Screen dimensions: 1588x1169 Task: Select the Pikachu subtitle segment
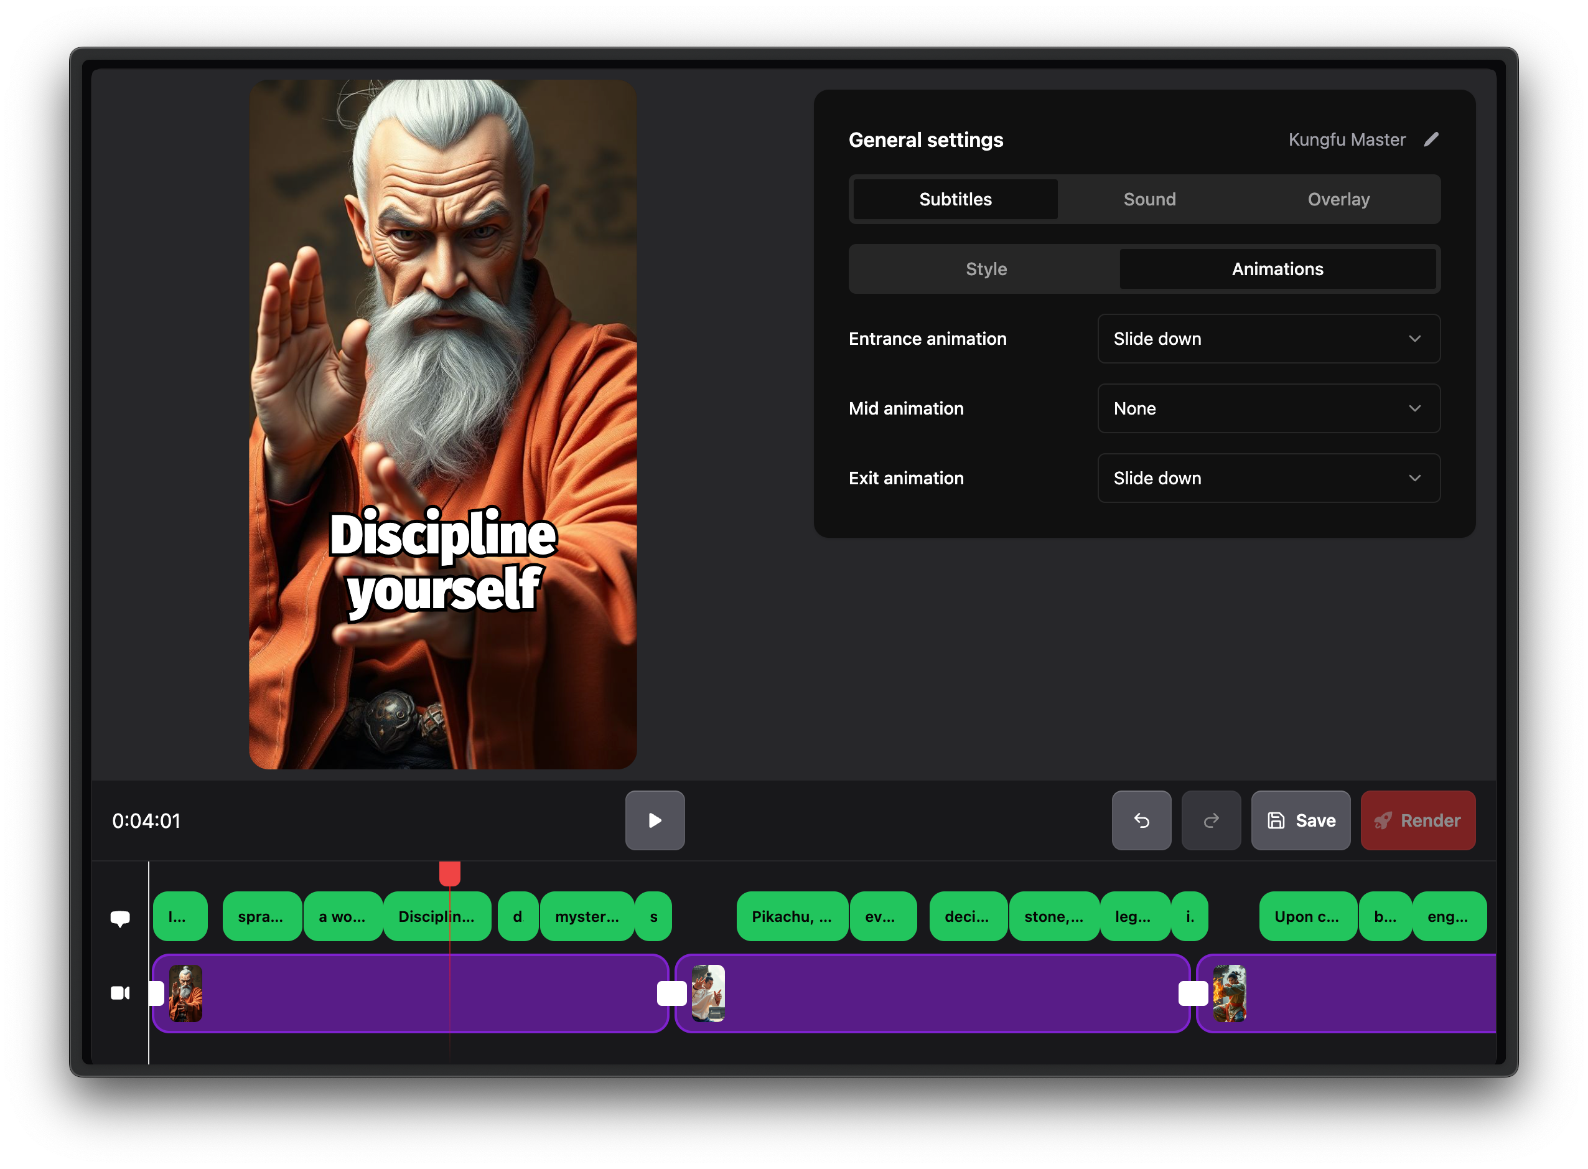coord(792,916)
